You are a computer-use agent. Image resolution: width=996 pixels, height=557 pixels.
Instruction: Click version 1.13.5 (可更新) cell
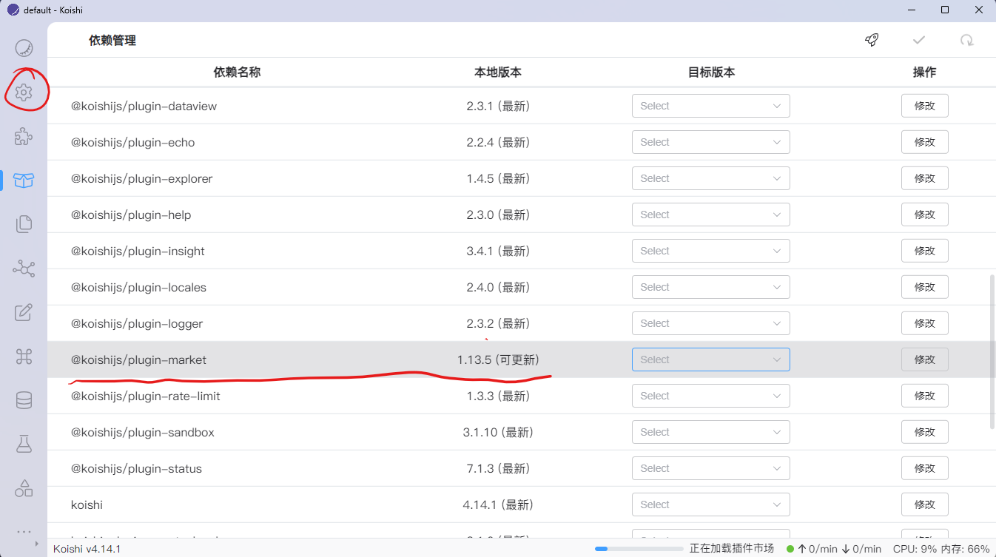pos(498,359)
